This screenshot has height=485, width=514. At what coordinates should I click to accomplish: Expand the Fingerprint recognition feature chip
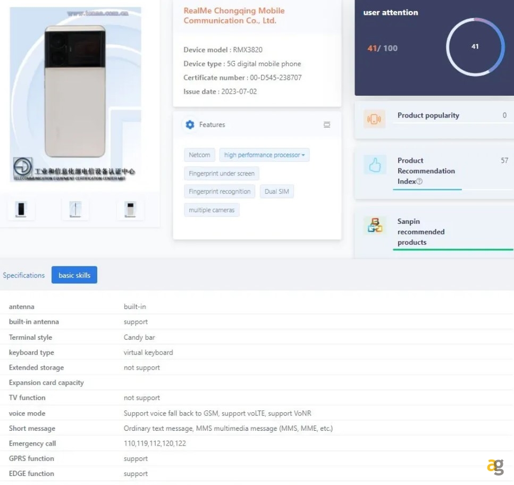219,191
